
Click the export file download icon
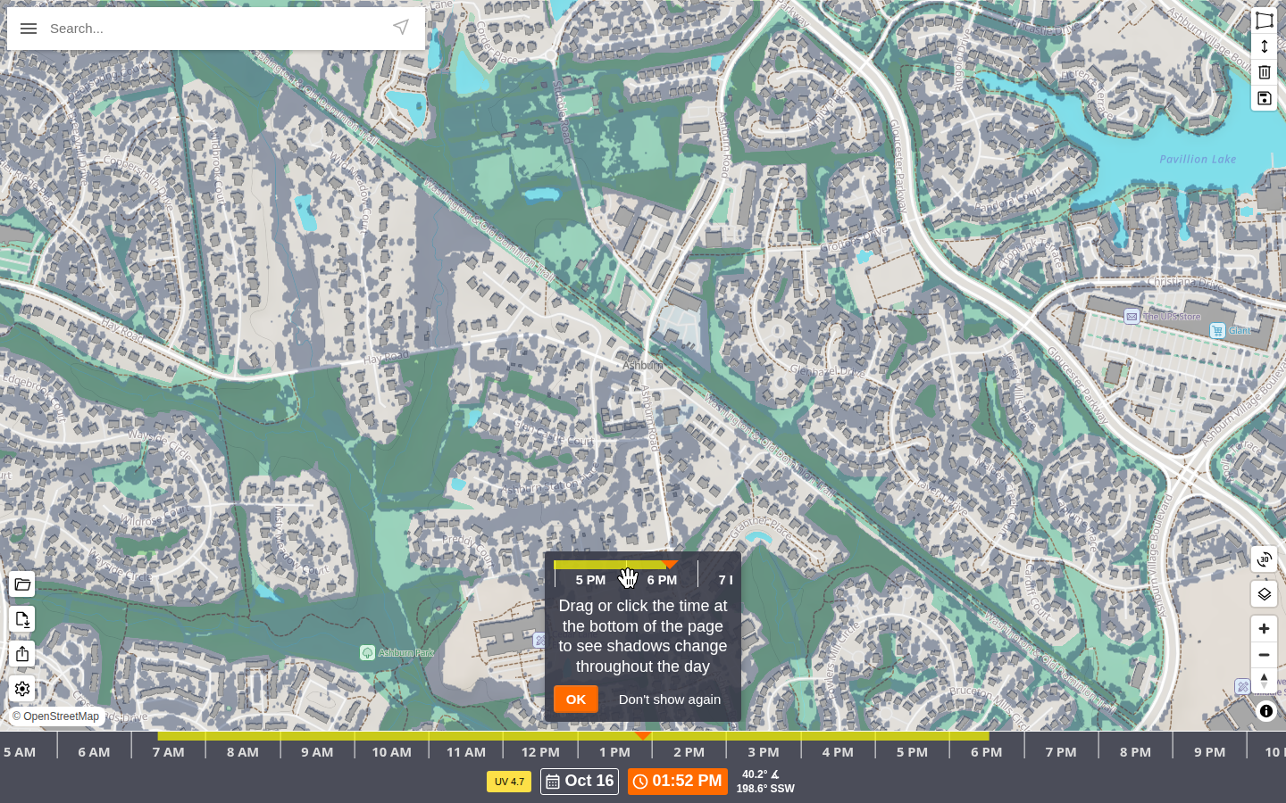click(x=22, y=619)
